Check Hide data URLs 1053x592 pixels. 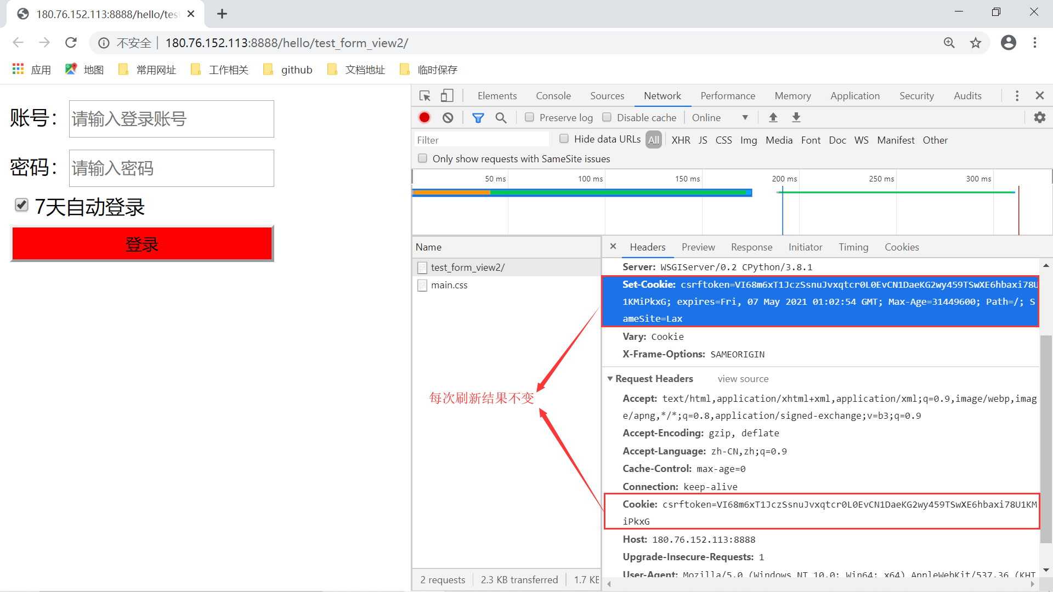point(564,139)
